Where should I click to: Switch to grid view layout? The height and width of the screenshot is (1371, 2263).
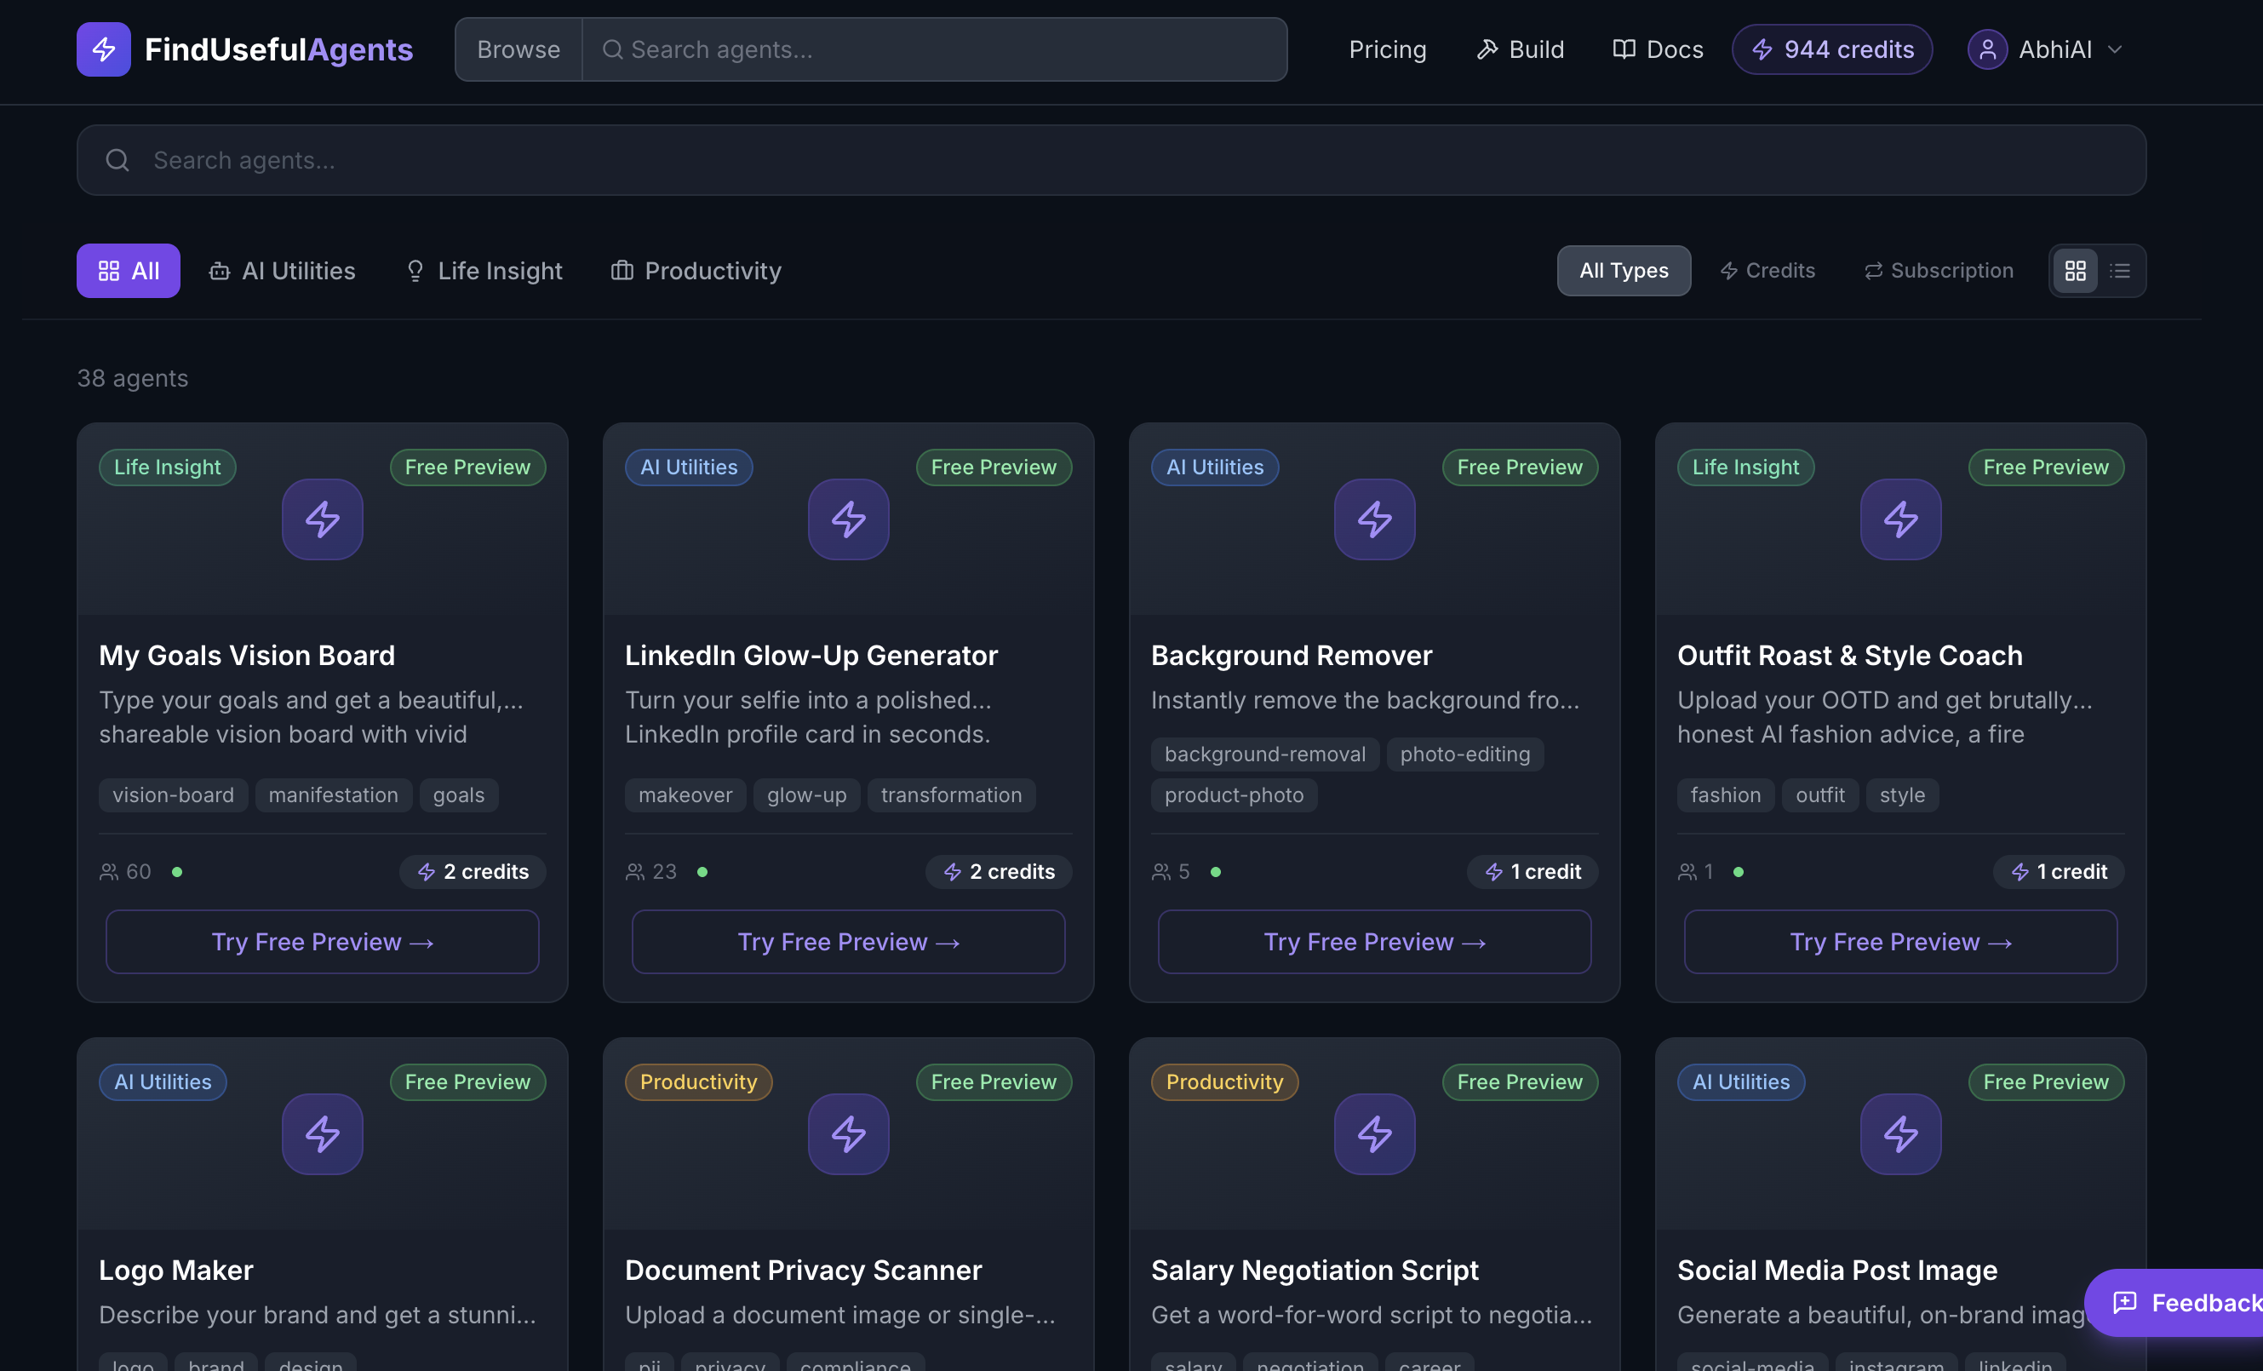[x=2075, y=271]
